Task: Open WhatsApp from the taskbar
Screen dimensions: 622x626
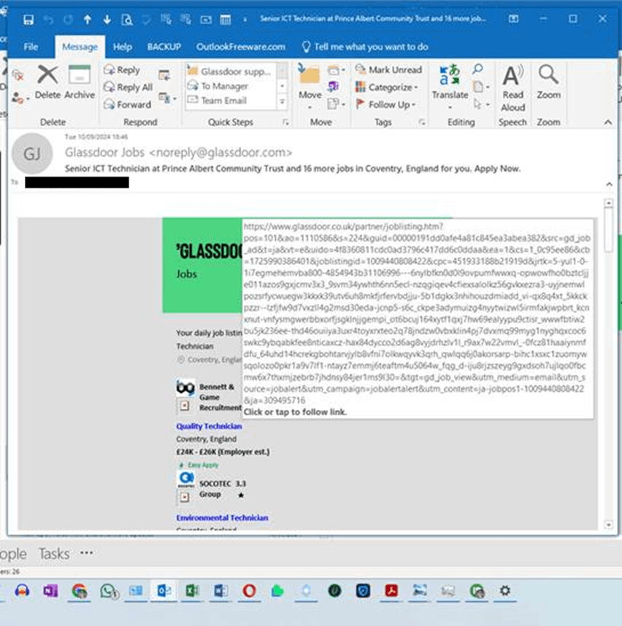Action: (108, 591)
